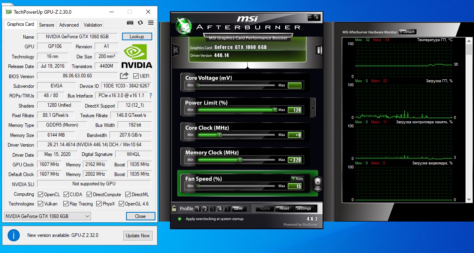This screenshot has height=253, width=474.
Task: Click the Update Now button
Action: [x=138, y=235]
